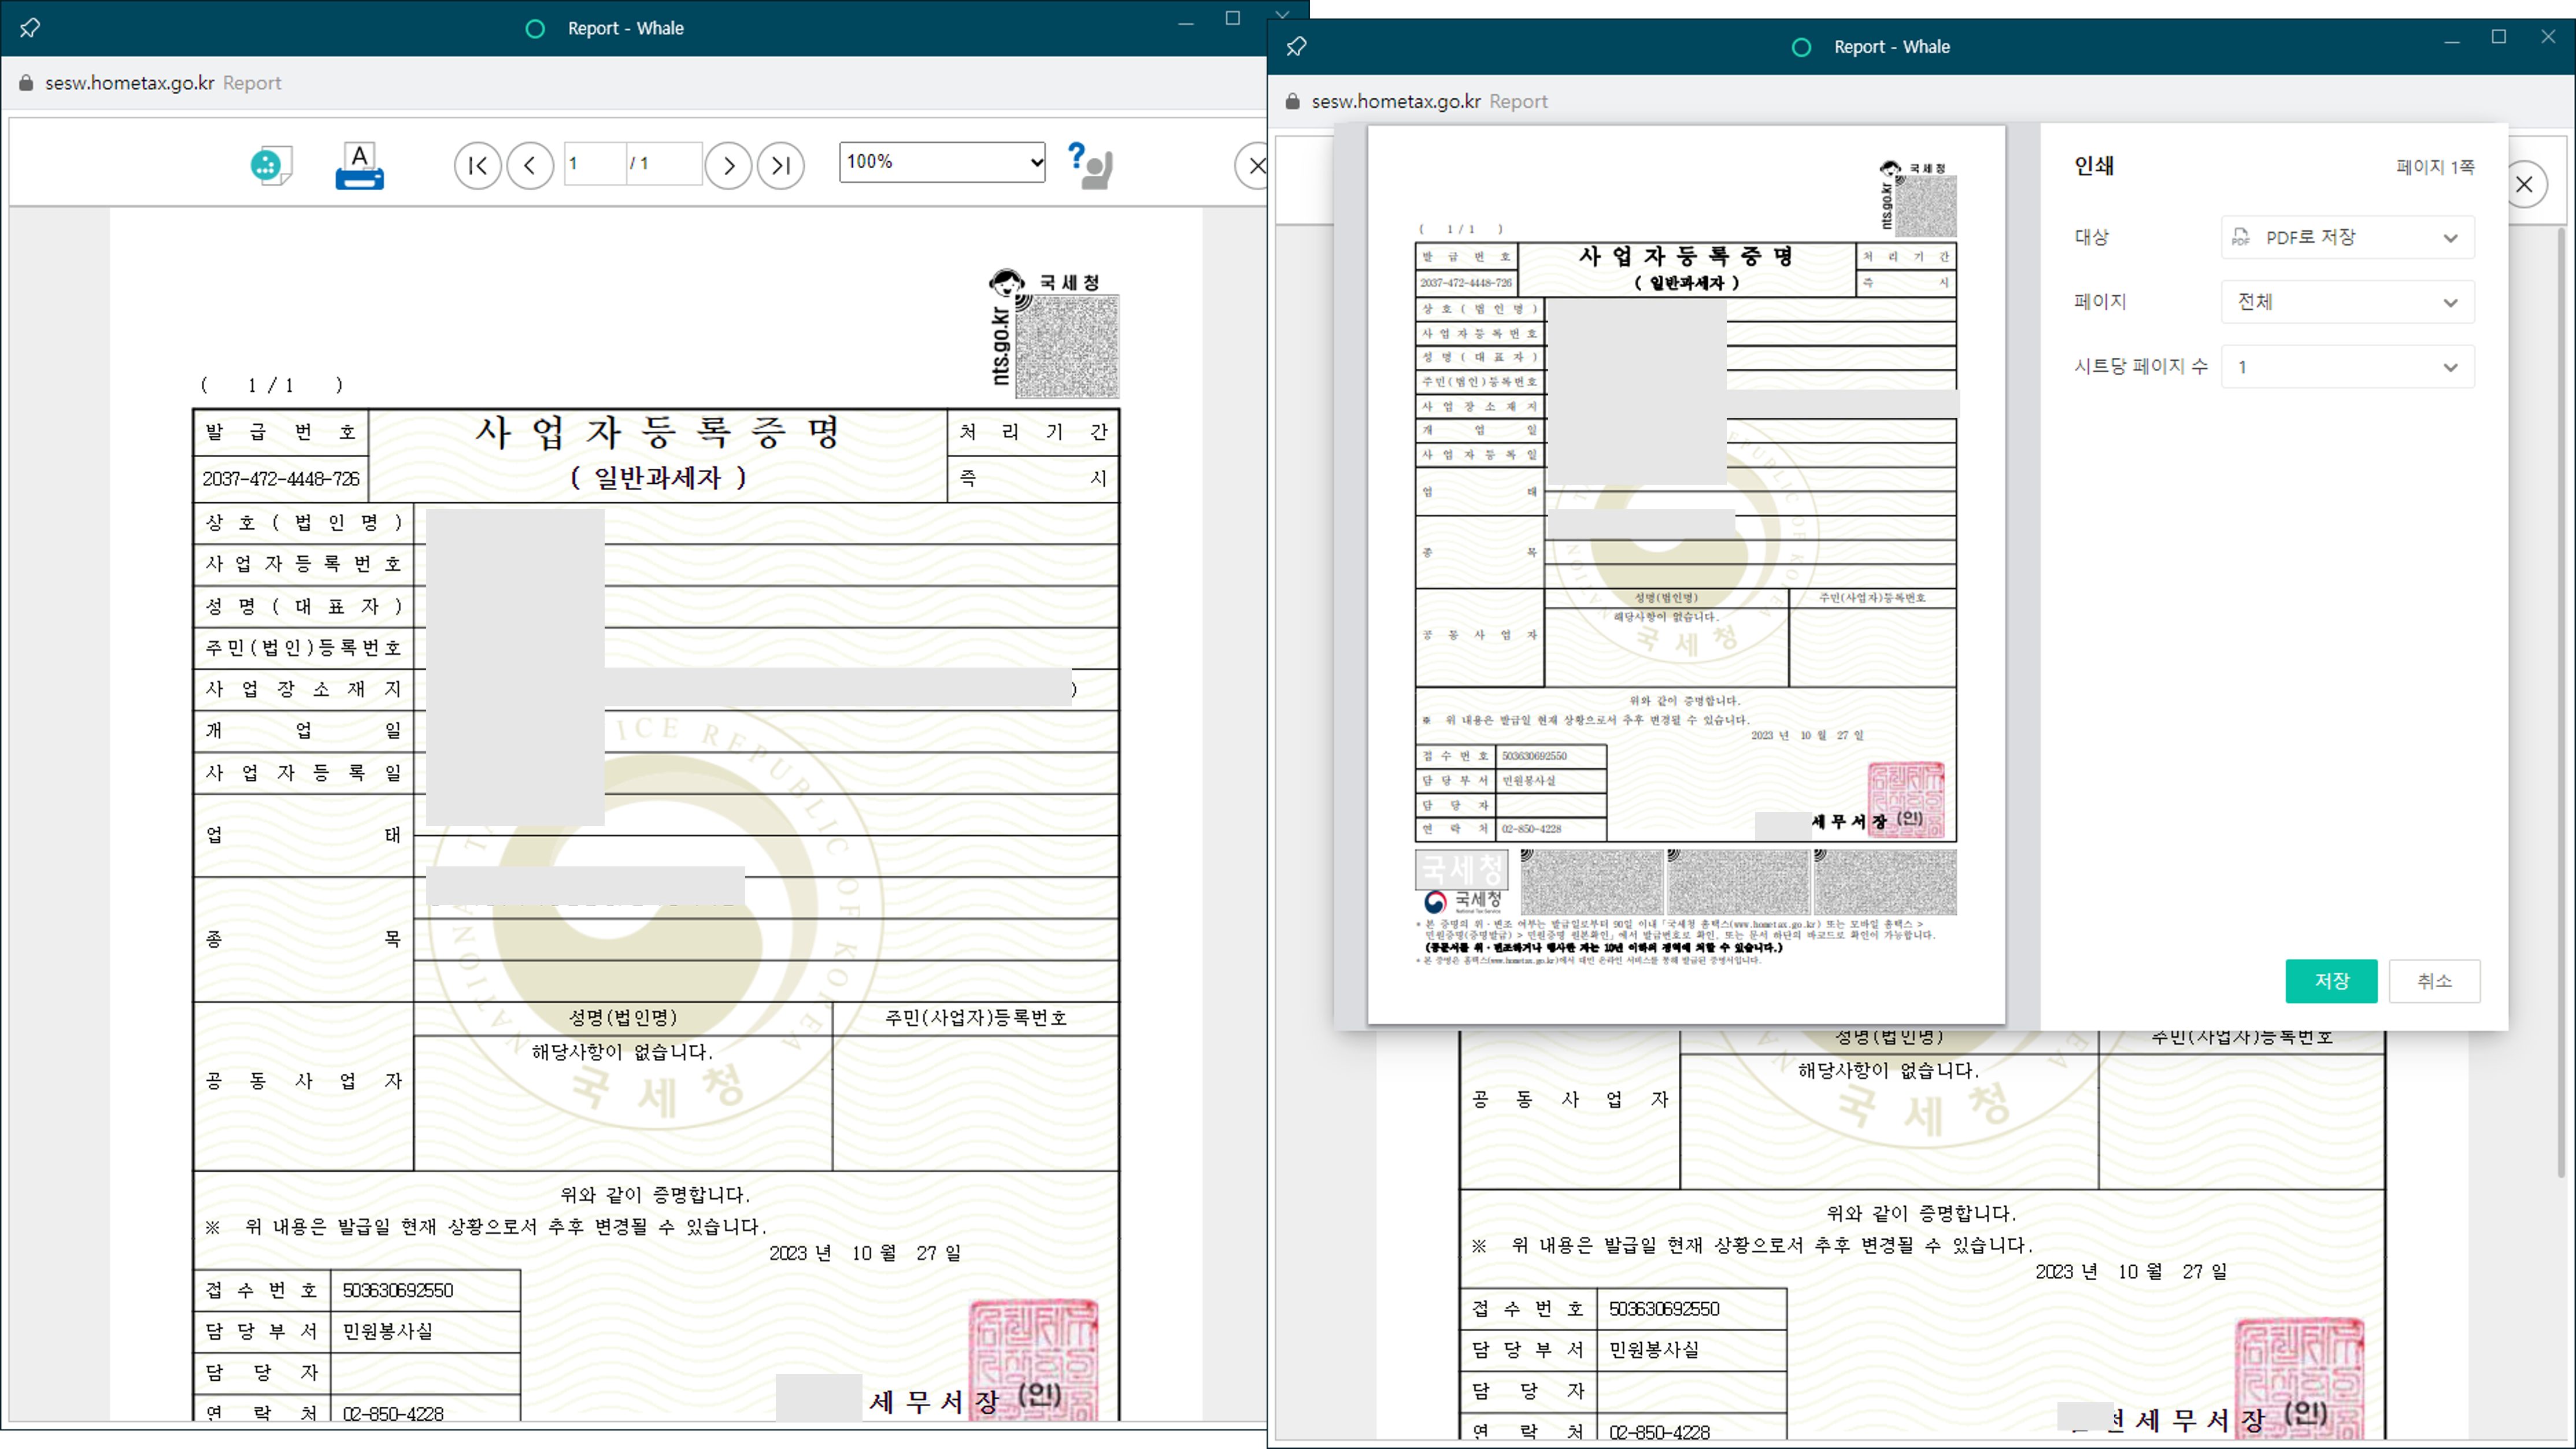This screenshot has width=2576, height=1449.
Task: Click pin icon in right window titlebar
Action: pos(1296,47)
